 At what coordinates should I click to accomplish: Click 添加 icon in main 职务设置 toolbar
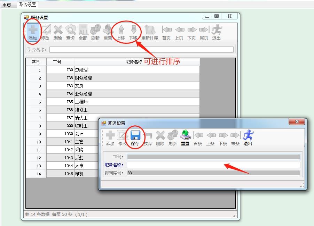click(x=33, y=32)
